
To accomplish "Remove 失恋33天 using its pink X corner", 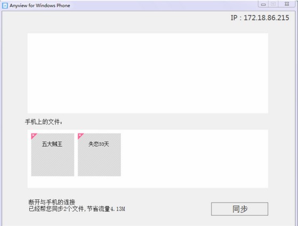I will 80,136.
